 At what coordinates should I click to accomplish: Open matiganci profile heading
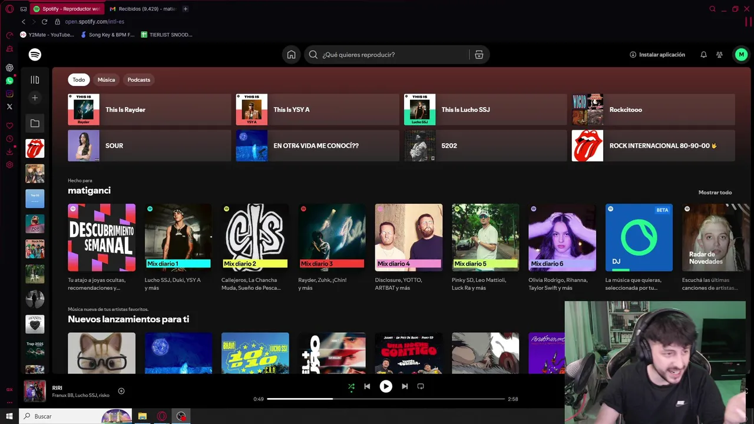tap(89, 190)
